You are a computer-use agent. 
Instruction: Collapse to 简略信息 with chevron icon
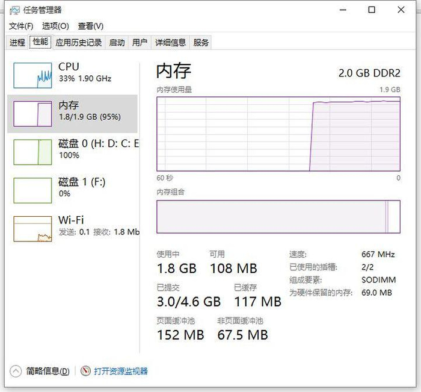pyautogui.click(x=16, y=371)
